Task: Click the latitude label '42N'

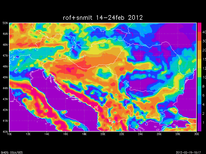Action: point(5,110)
